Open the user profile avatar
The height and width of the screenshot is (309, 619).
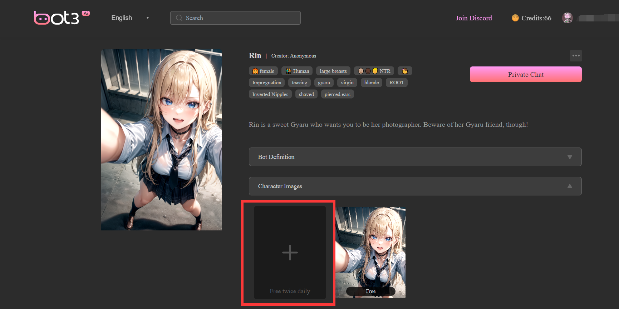(x=568, y=18)
